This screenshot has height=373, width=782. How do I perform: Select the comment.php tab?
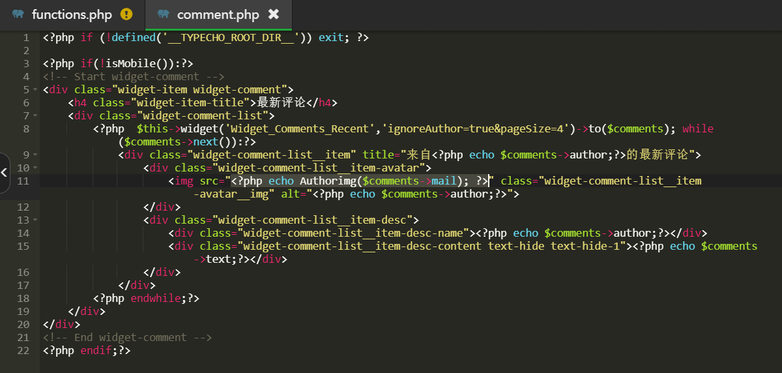click(x=218, y=14)
